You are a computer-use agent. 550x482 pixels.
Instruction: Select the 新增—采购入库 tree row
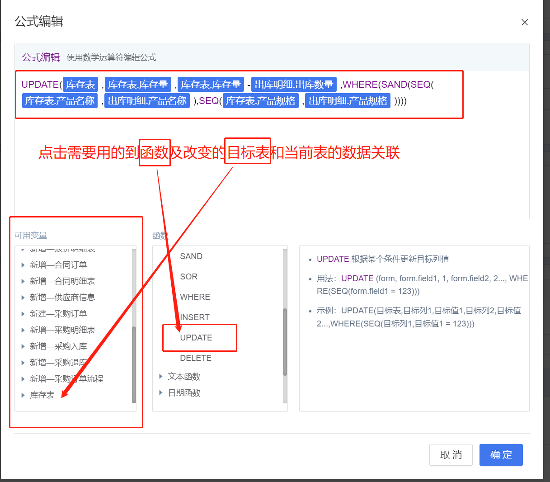[x=58, y=346]
